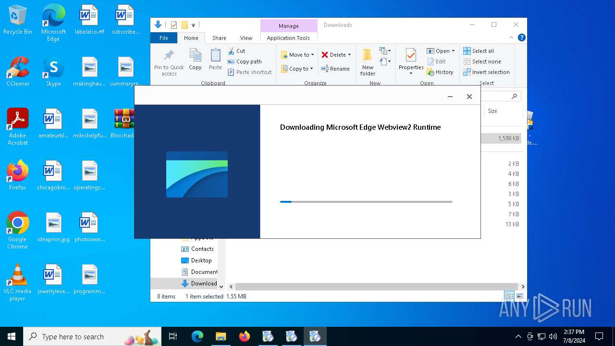Click Invert selection command
The height and width of the screenshot is (346, 615).
tap(486, 72)
